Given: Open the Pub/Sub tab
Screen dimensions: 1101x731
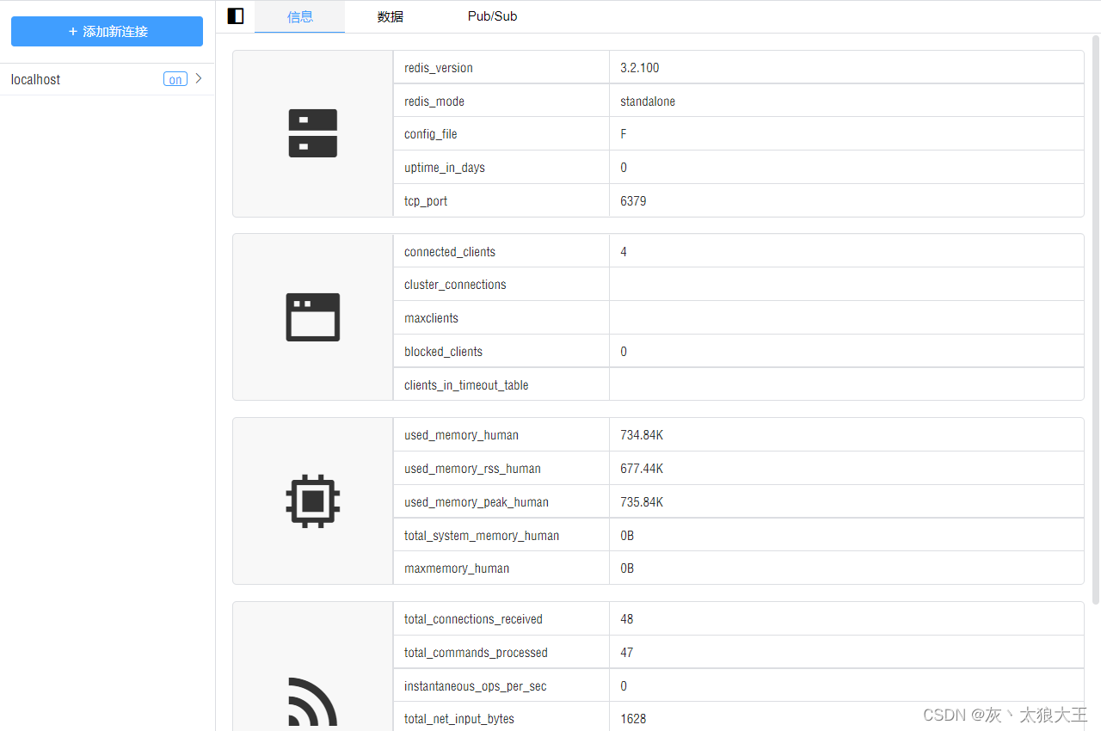Looking at the screenshot, I should pyautogui.click(x=493, y=16).
